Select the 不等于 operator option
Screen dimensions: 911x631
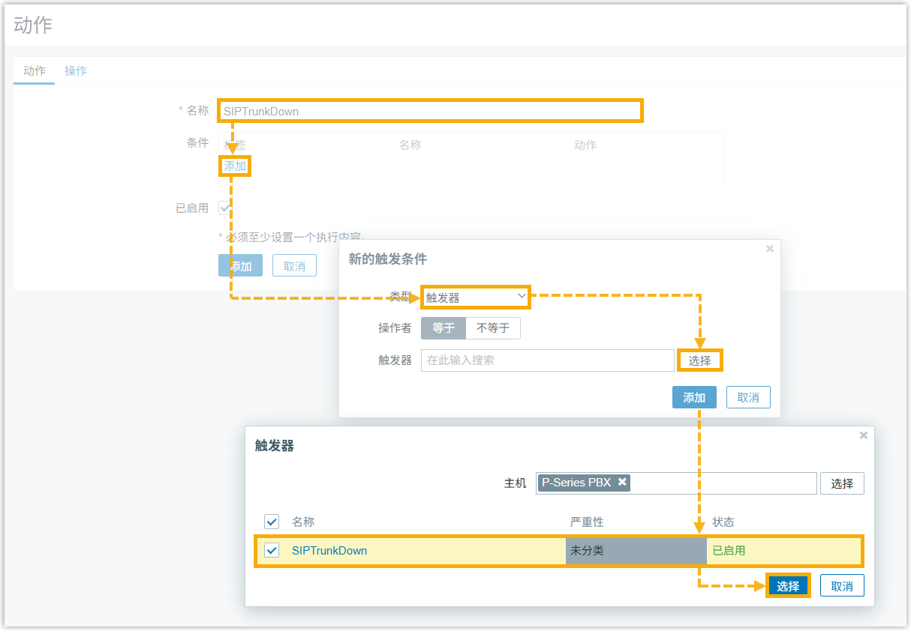click(x=493, y=328)
